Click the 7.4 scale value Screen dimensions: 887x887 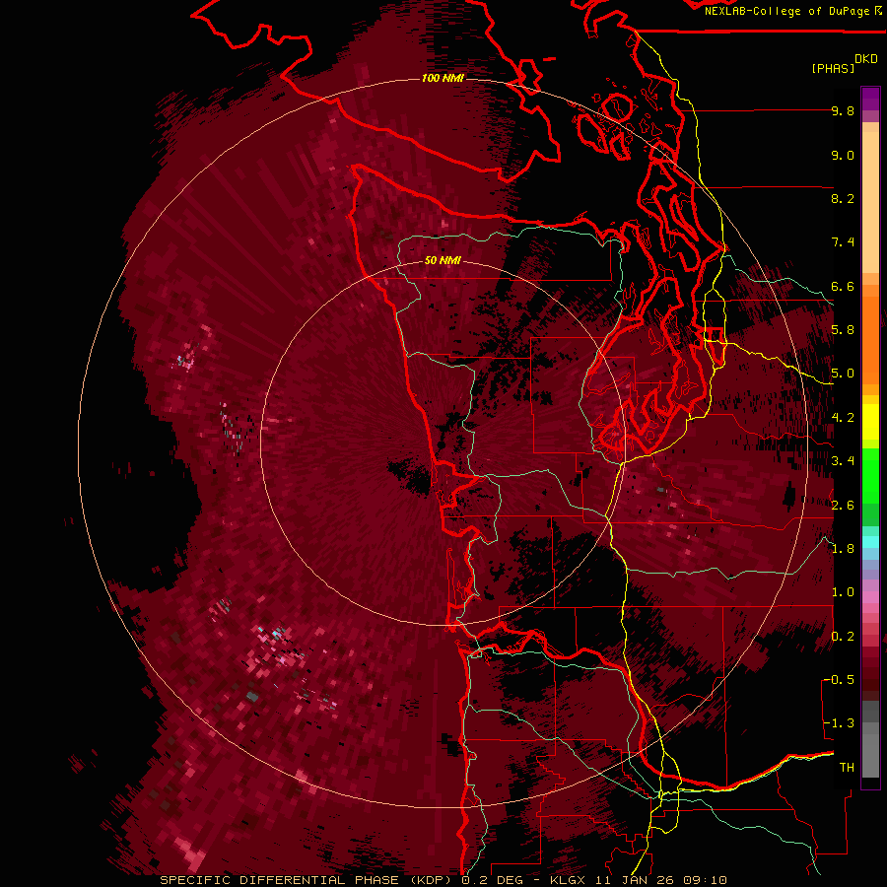tap(843, 242)
